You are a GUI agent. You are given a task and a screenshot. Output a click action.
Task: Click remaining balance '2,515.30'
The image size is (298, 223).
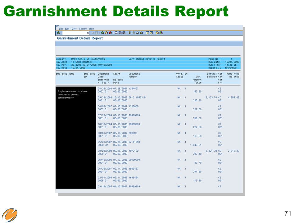coord(233,151)
